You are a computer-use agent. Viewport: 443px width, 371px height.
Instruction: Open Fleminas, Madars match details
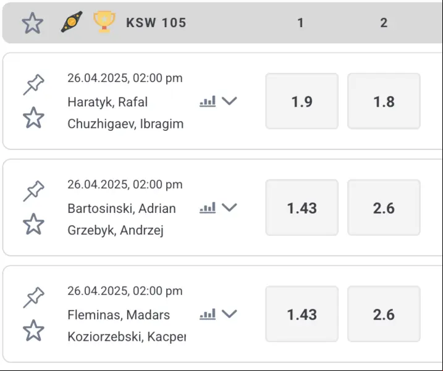pos(119,315)
